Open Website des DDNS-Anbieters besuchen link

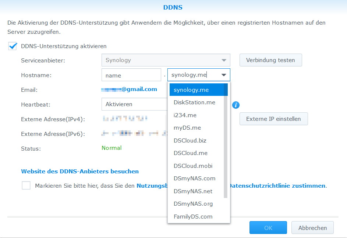point(80,171)
